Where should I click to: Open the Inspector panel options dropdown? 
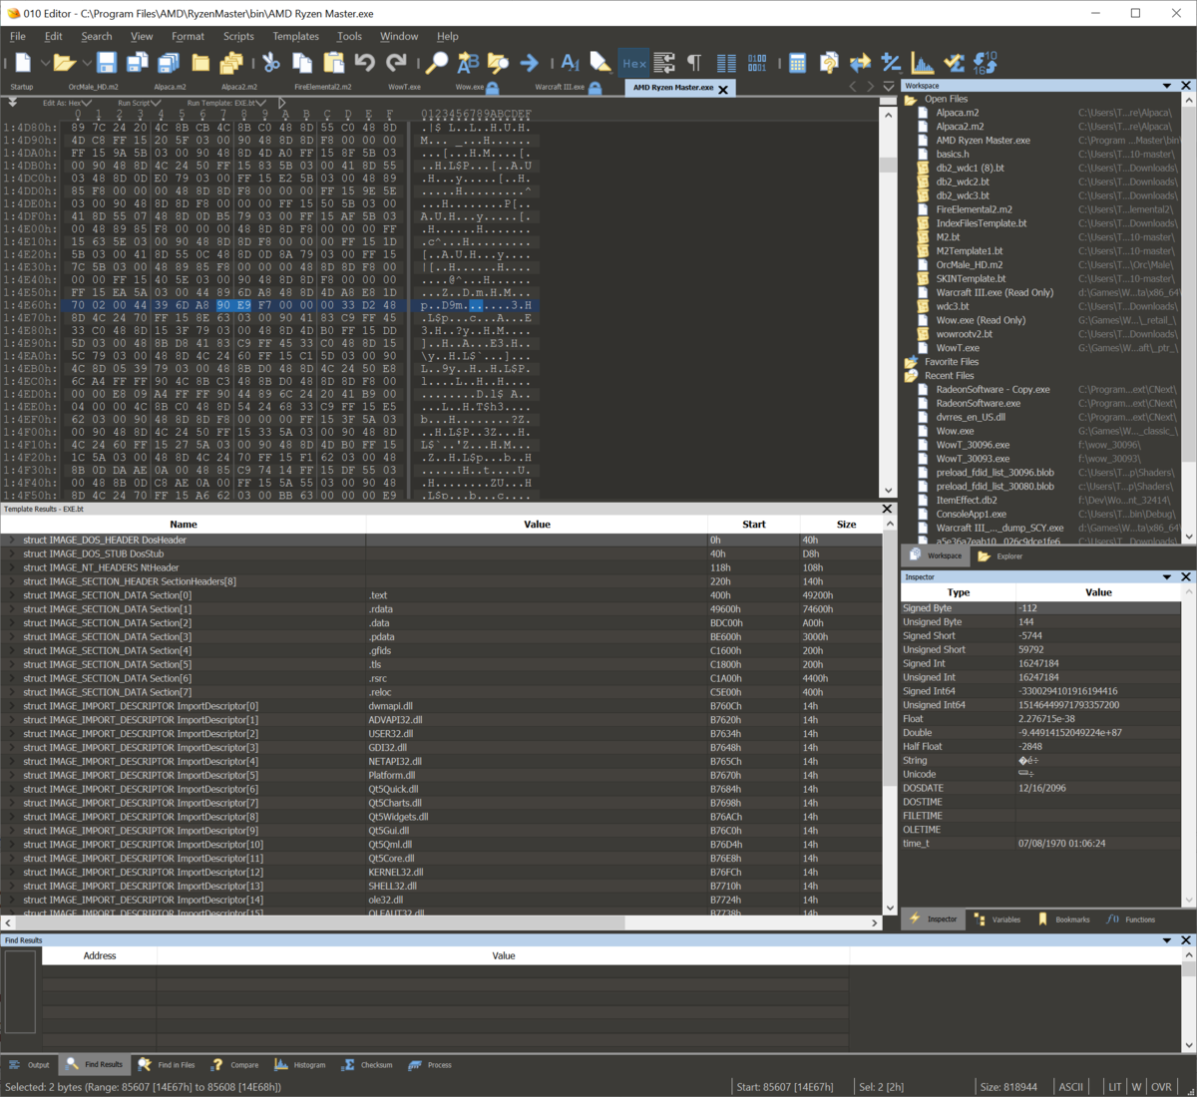tap(1166, 576)
